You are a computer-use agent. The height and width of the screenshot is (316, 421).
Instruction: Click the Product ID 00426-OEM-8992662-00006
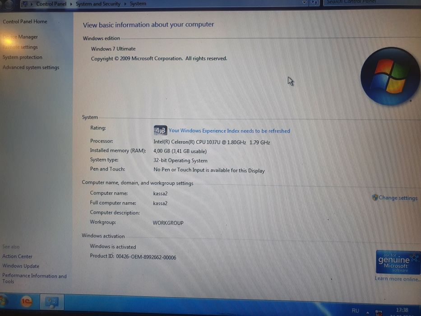(133, 256)
